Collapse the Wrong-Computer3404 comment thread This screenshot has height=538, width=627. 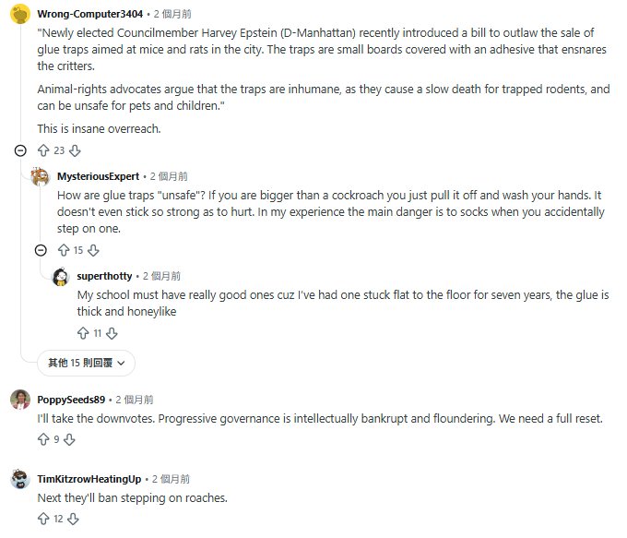tap(20, 151)
